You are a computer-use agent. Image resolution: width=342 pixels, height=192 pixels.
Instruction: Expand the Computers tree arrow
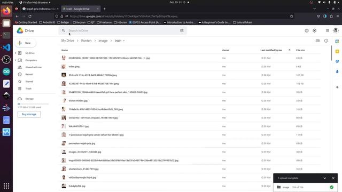click(15, 60)
